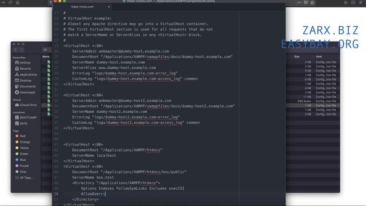
Task: Open iCloud Drive in Finder sidebar
Action: [26, 105]
